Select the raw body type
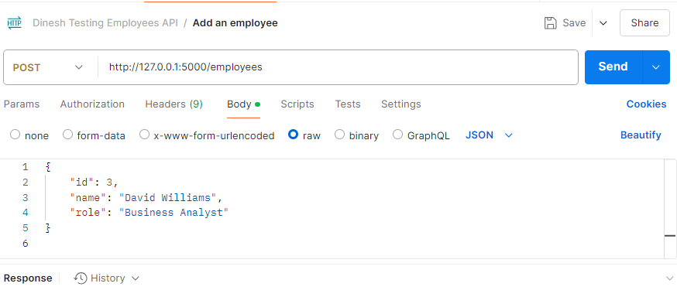Viewport: 677px width, 297px height. point(293,135)
